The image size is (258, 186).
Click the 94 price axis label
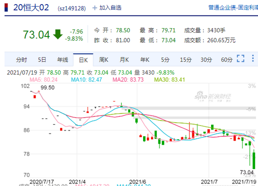point(26,106)
